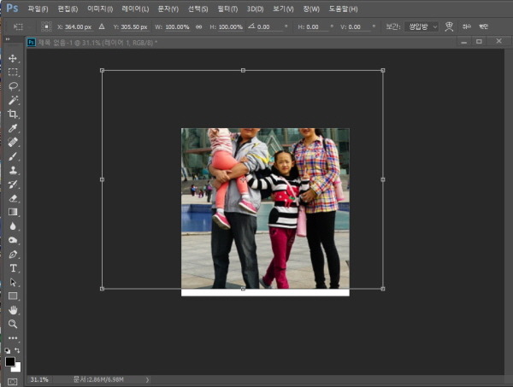Select the Blur tool
The width and height of the screenshot is (513, 387).
(13, 226)
